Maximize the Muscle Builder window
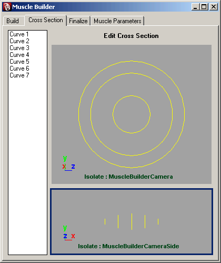Image resolution: width=221 pixels, height=263 pixels. click(x=204, y=7)
